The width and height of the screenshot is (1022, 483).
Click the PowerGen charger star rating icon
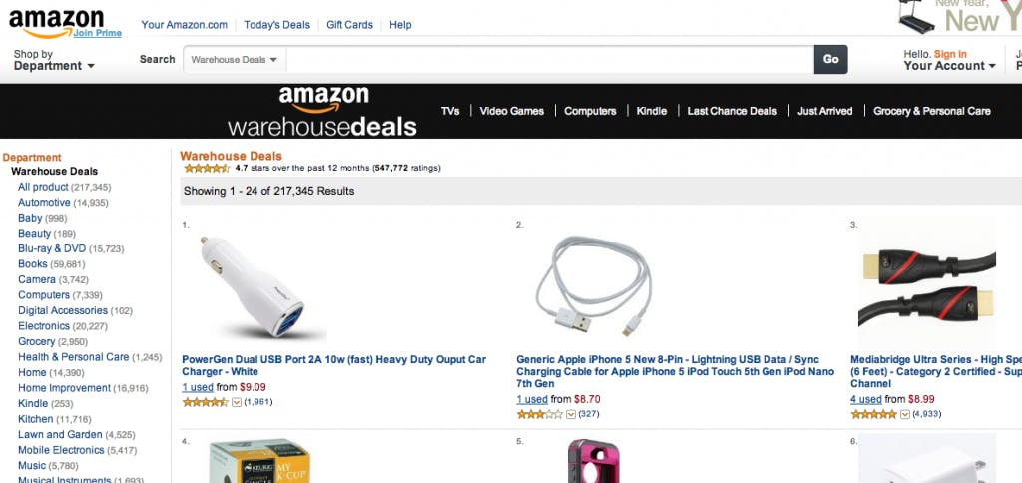point(206,402)
